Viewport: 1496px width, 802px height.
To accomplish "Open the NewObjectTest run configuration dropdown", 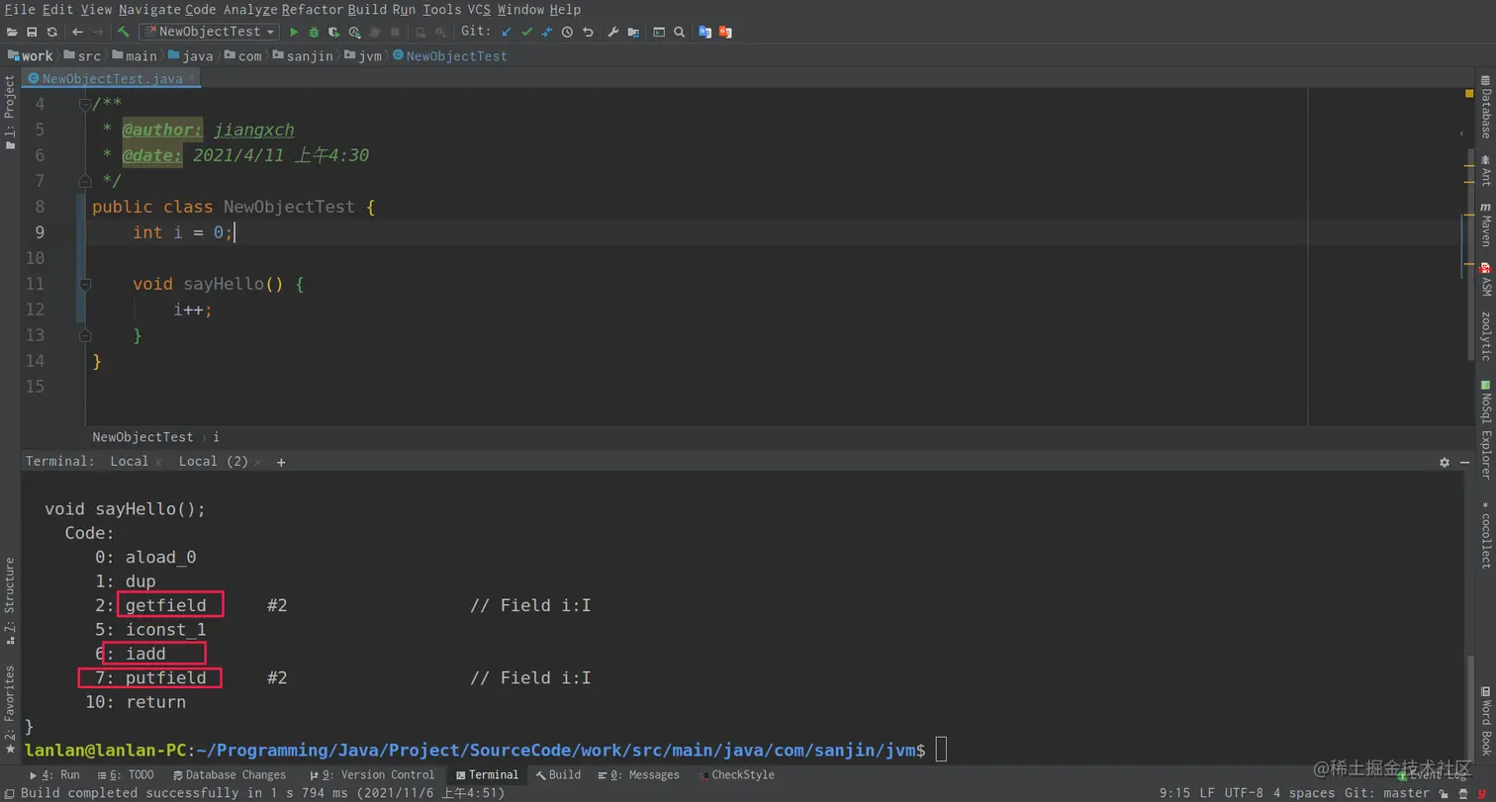I will pos(209,32).
